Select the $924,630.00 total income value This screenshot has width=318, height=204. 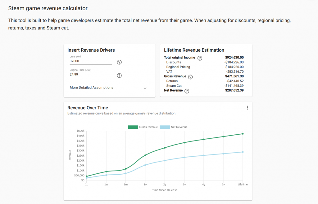(x=234, y=57)
